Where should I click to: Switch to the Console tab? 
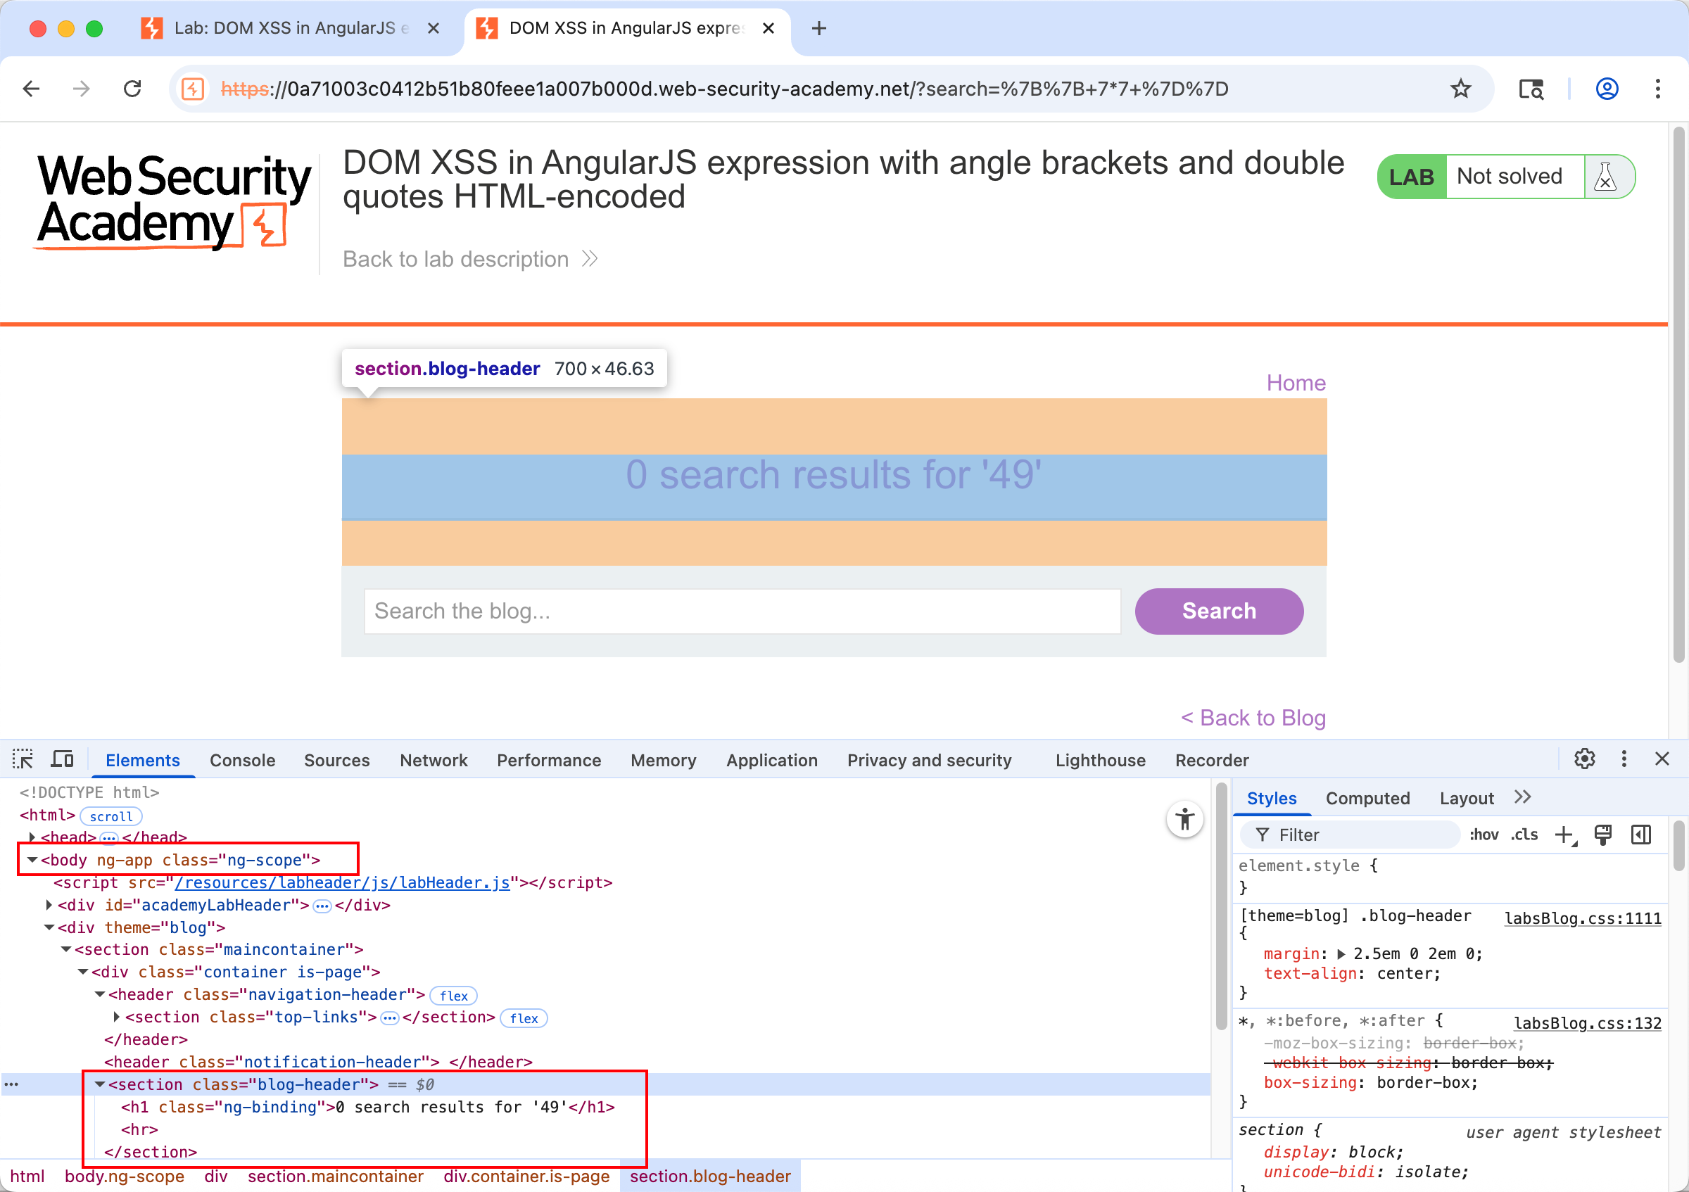(242, 761)
